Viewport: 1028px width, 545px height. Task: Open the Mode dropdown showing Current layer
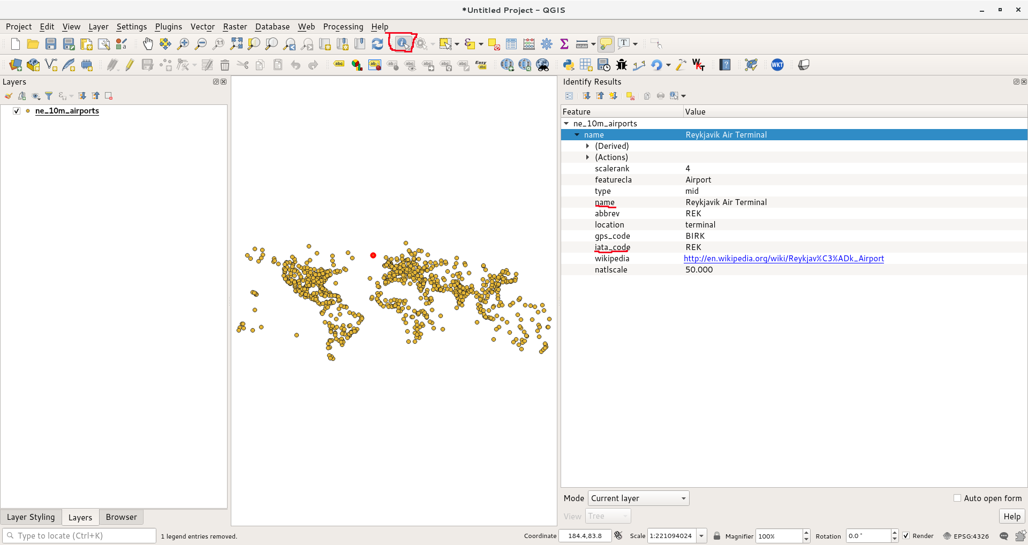coord(638,498)
